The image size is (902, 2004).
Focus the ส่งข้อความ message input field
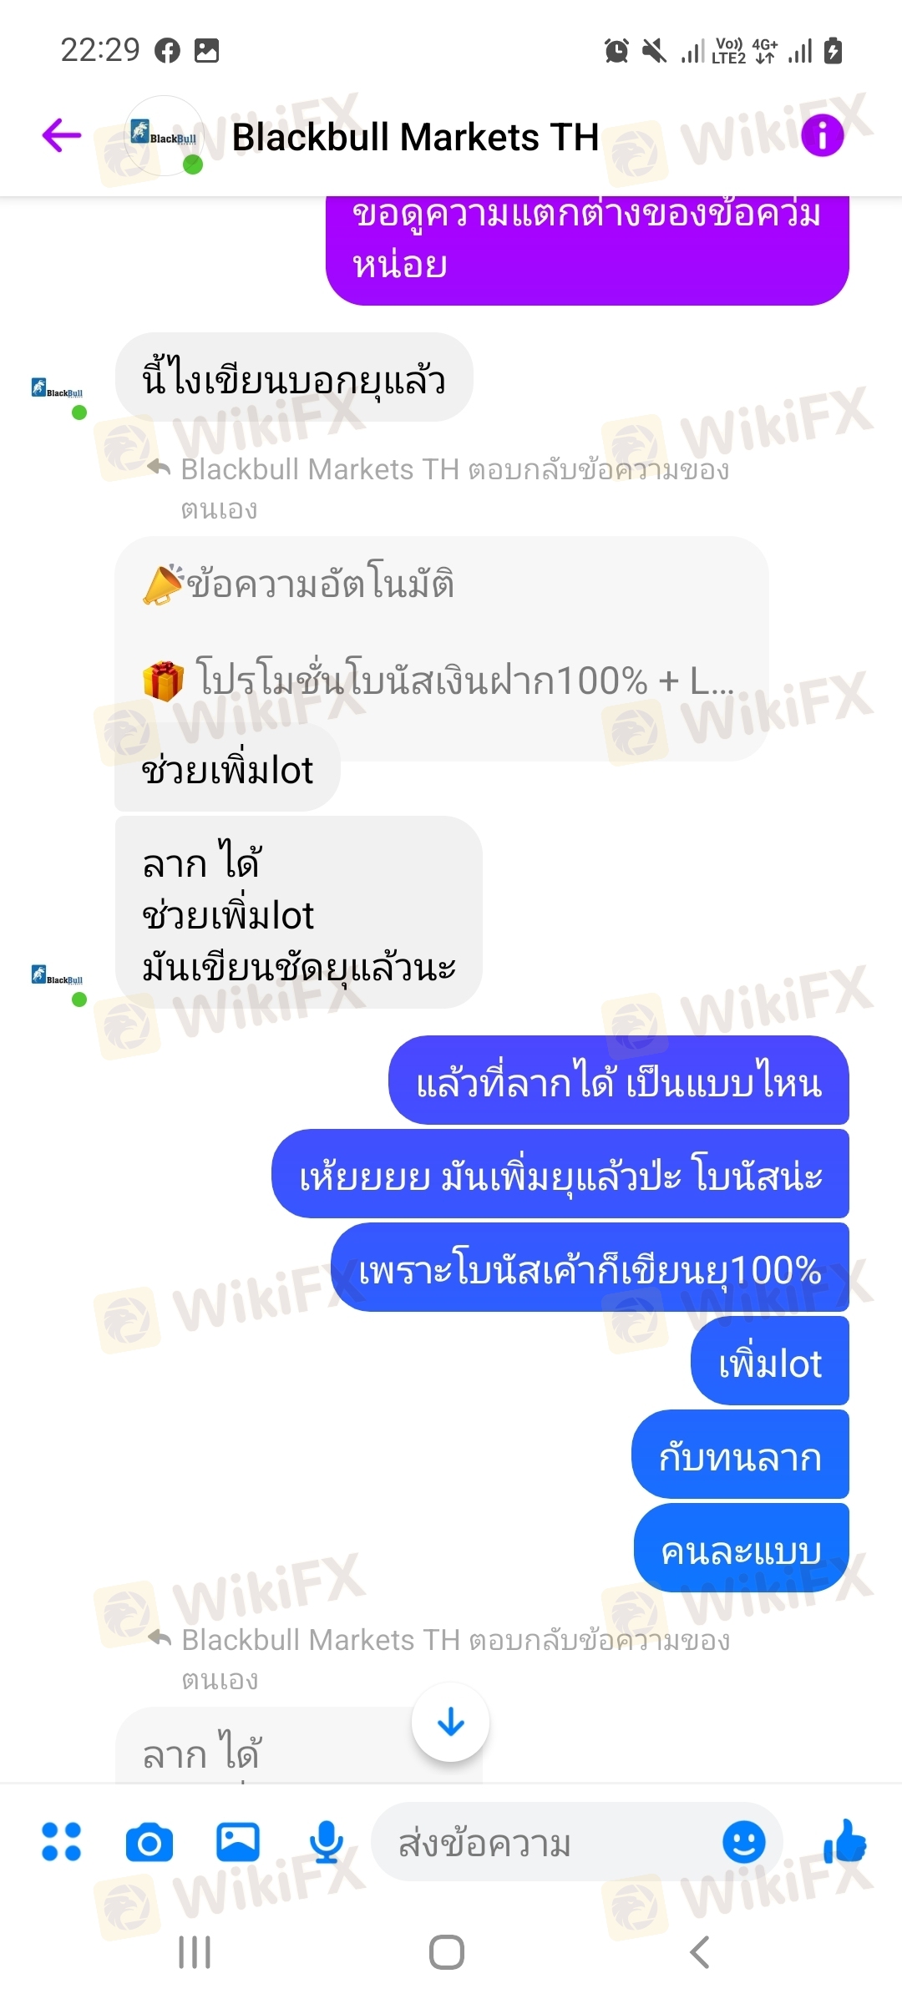point(551,1842)
